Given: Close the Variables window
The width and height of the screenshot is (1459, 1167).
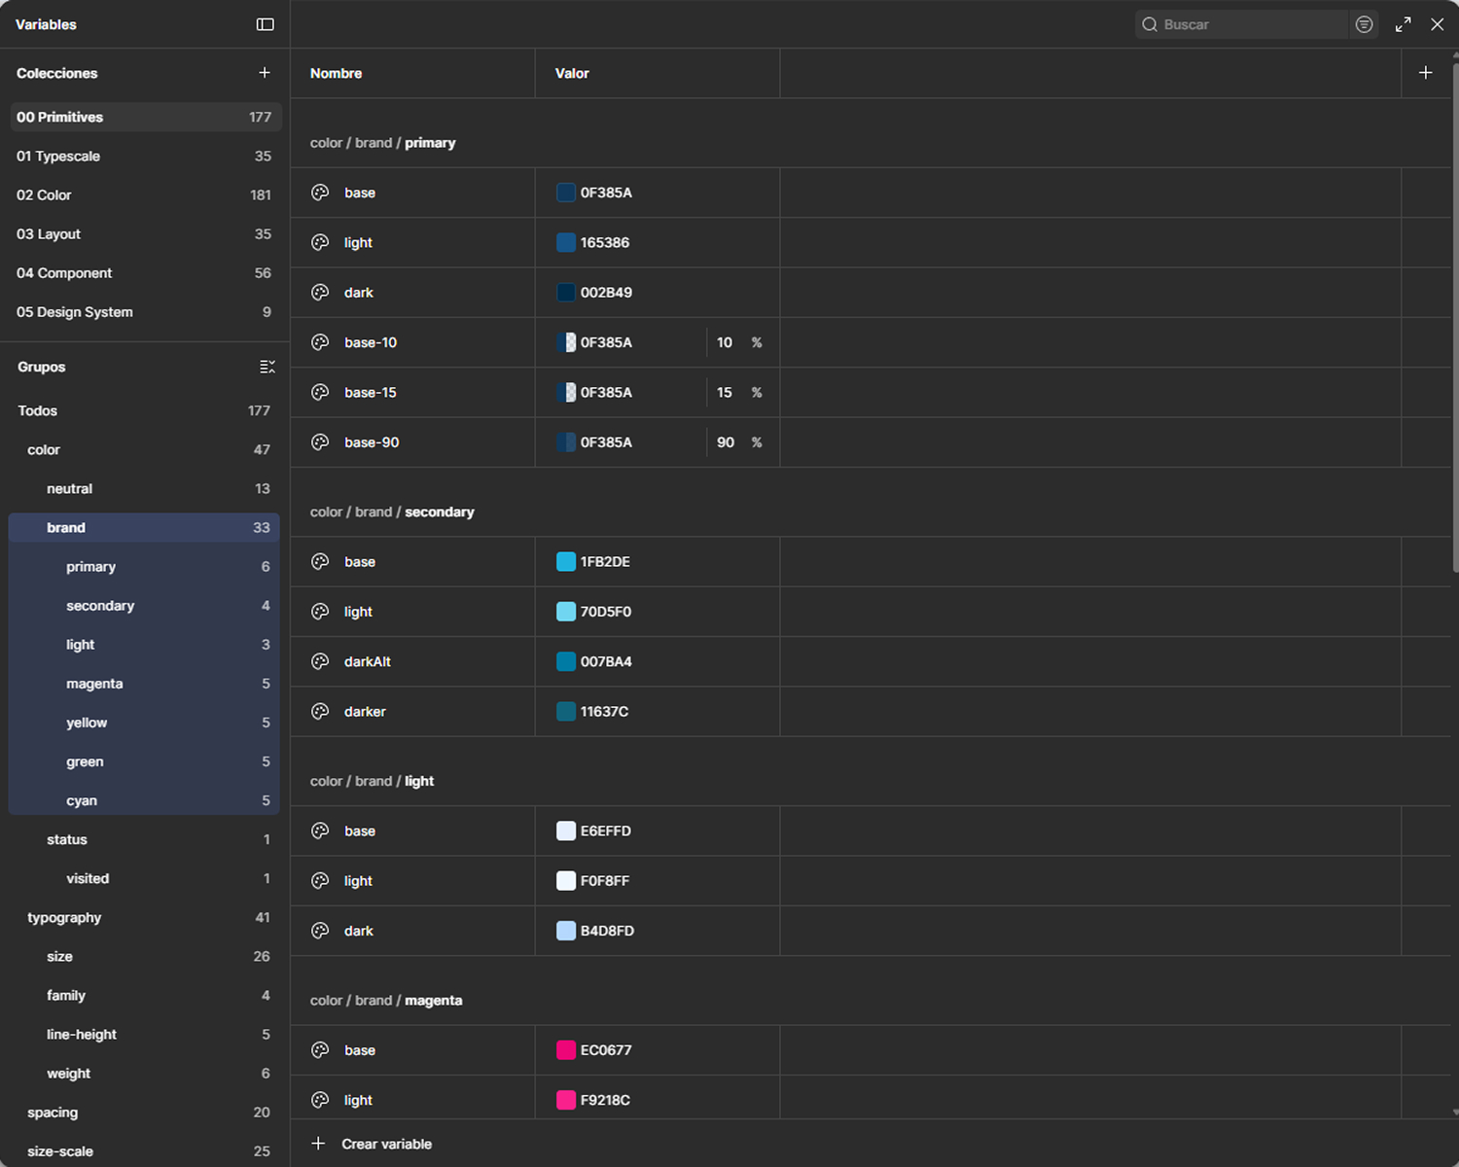Looking at the screenshot, I should [x=1437, y=24].
